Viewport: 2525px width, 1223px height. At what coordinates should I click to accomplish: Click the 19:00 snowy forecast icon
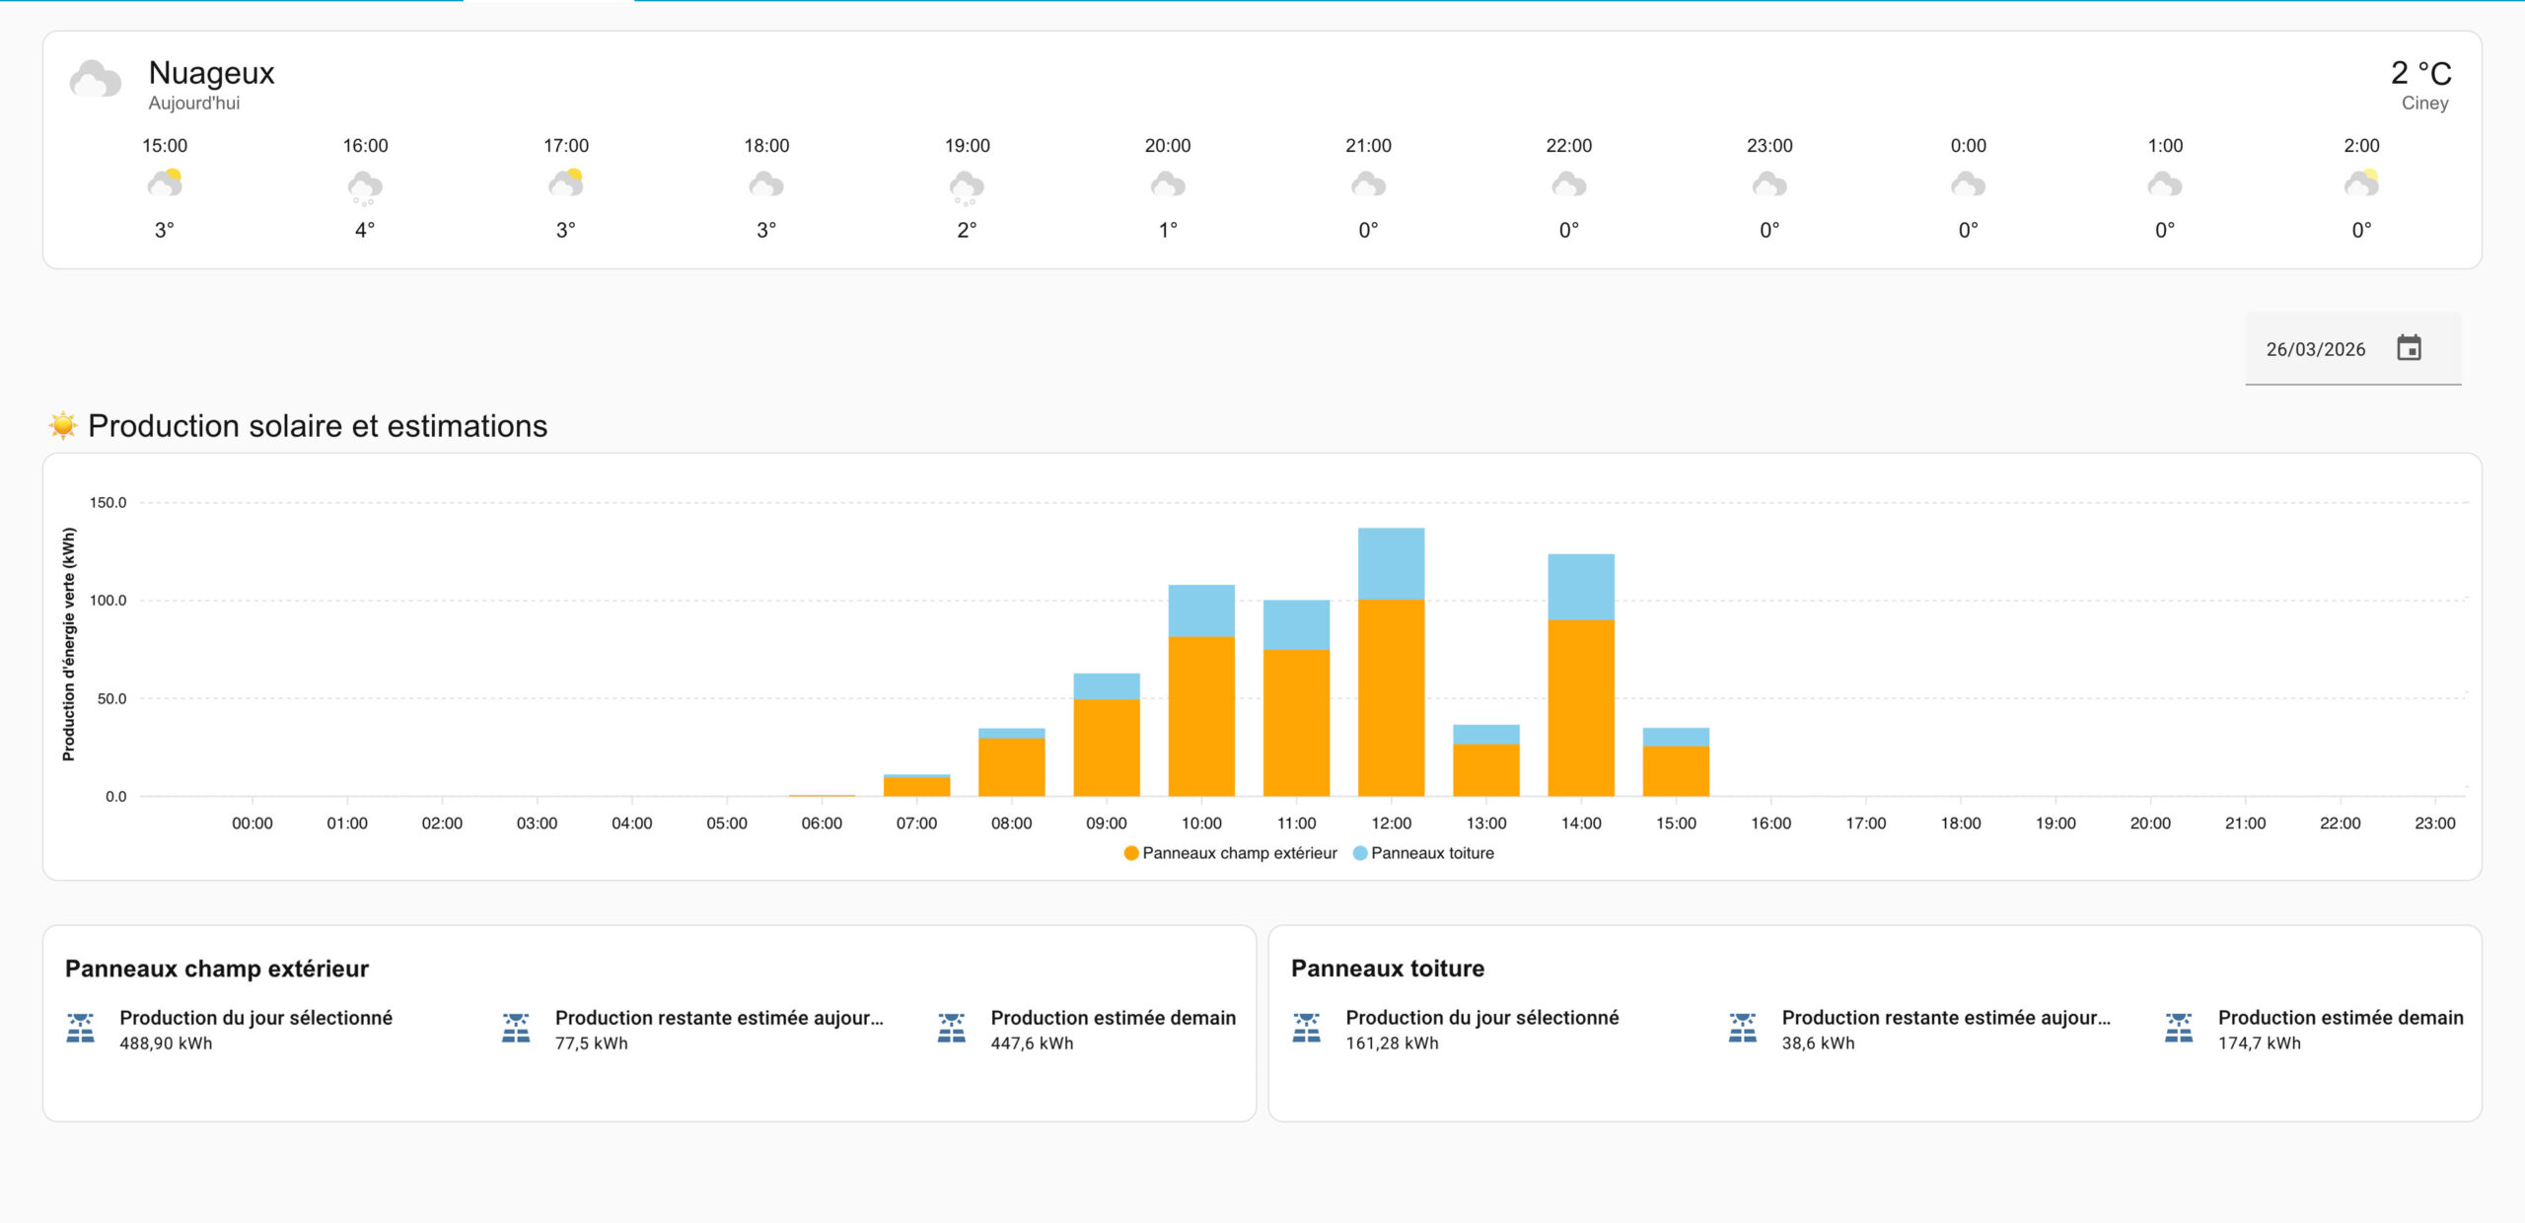pyautogui.click(x=967, y=186)
